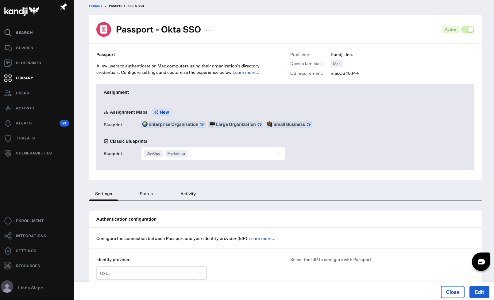Screen dimensions: 494x300
Task: Open the ellipsis menu beside Passport title
Action: 208,30
